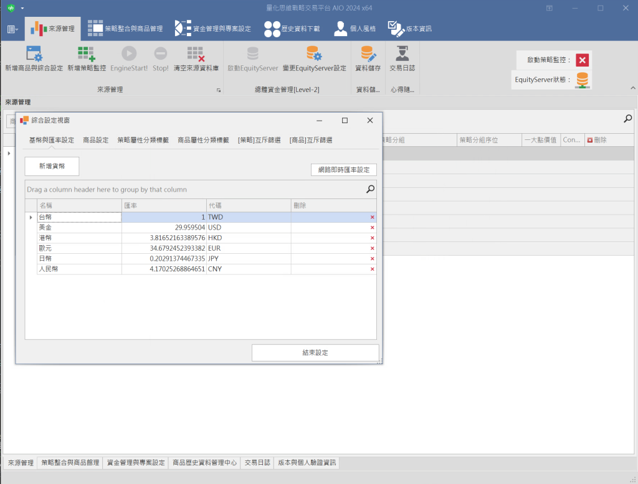The width and height of the screenshot is (638, 484).
Task: Click 清空來源資料庫 icon
Action: click(x=196, y=54)
